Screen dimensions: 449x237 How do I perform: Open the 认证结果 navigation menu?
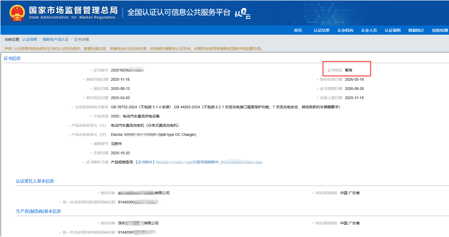point(321,30)
